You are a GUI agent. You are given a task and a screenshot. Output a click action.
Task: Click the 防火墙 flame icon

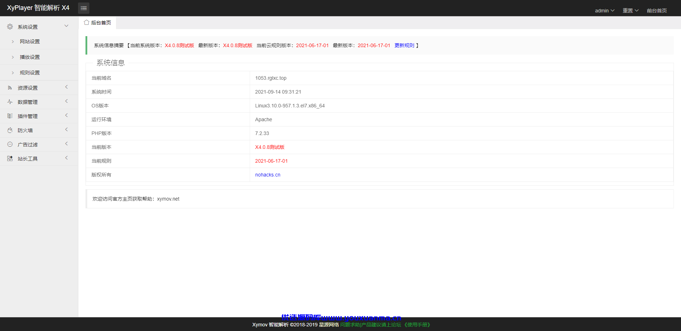10,130
